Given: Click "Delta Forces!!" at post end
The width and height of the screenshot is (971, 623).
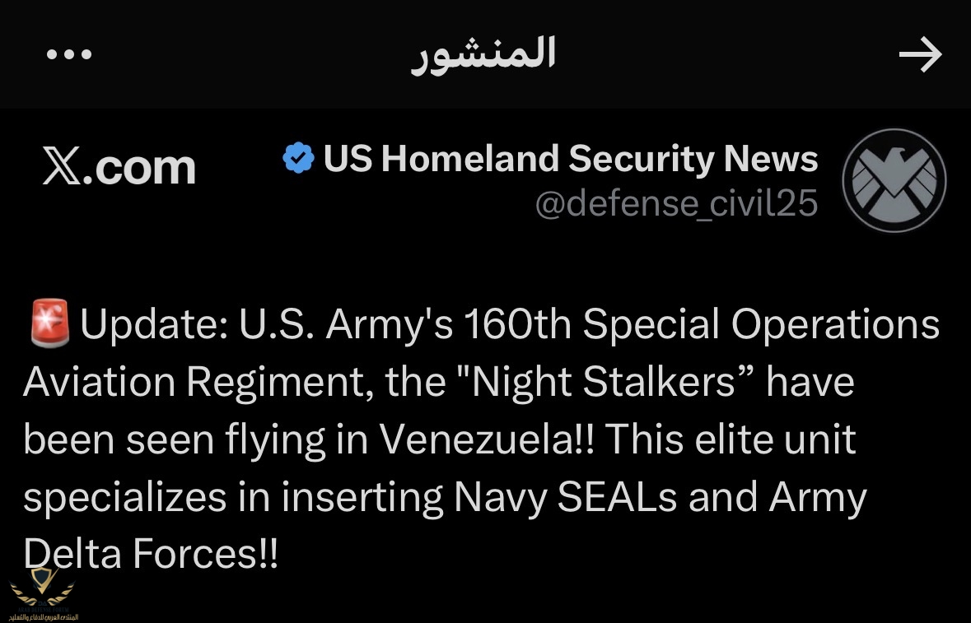Looking at the screenshot, I should pyautogui.click(x=151, y=555).
